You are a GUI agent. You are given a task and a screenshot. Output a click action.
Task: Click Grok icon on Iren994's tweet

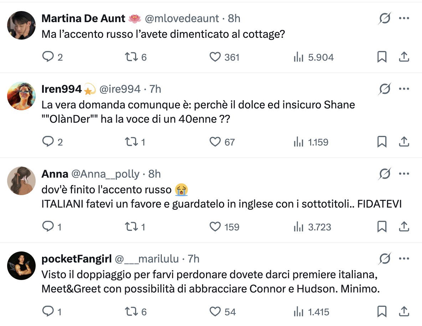385,89
